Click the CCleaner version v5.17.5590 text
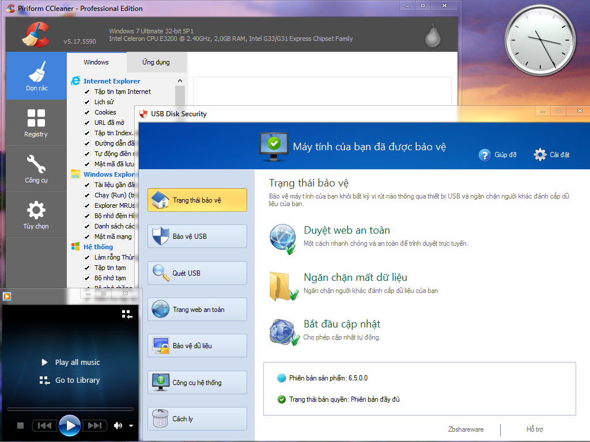 point(80,41)
